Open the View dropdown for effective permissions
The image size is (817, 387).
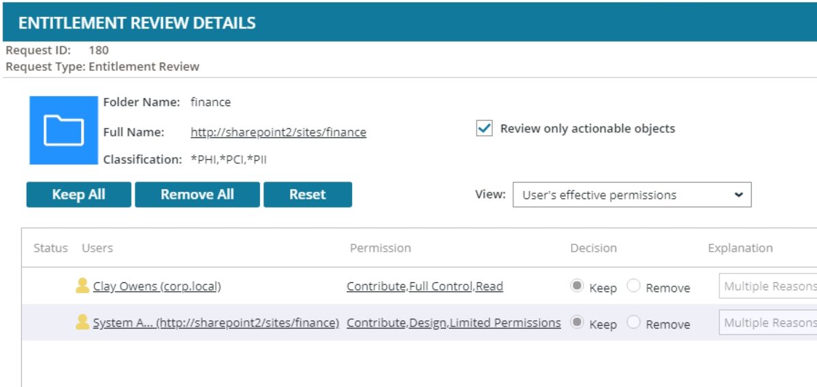tap(631, 195)
